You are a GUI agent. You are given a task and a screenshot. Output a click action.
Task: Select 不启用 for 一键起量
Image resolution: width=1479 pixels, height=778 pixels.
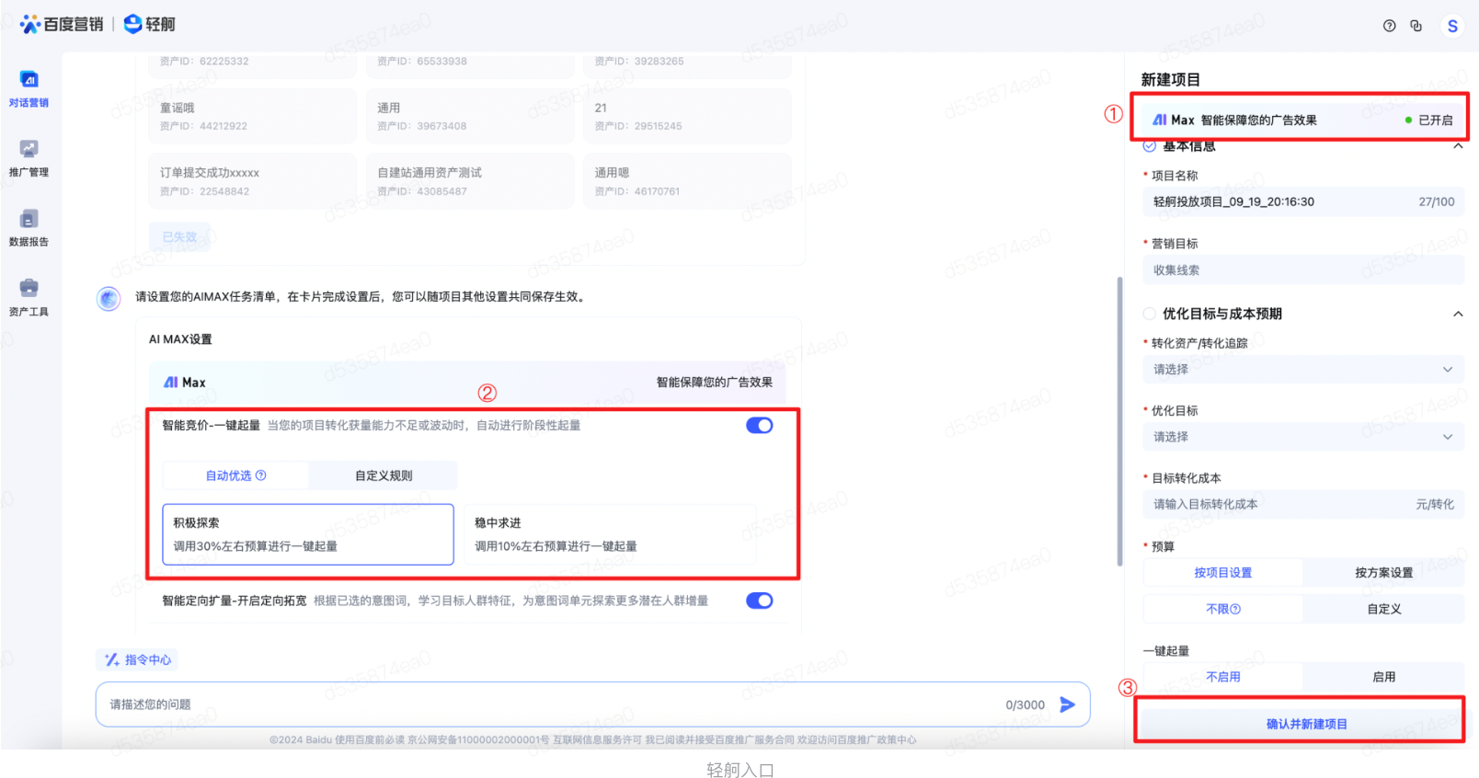point(1222,677)
